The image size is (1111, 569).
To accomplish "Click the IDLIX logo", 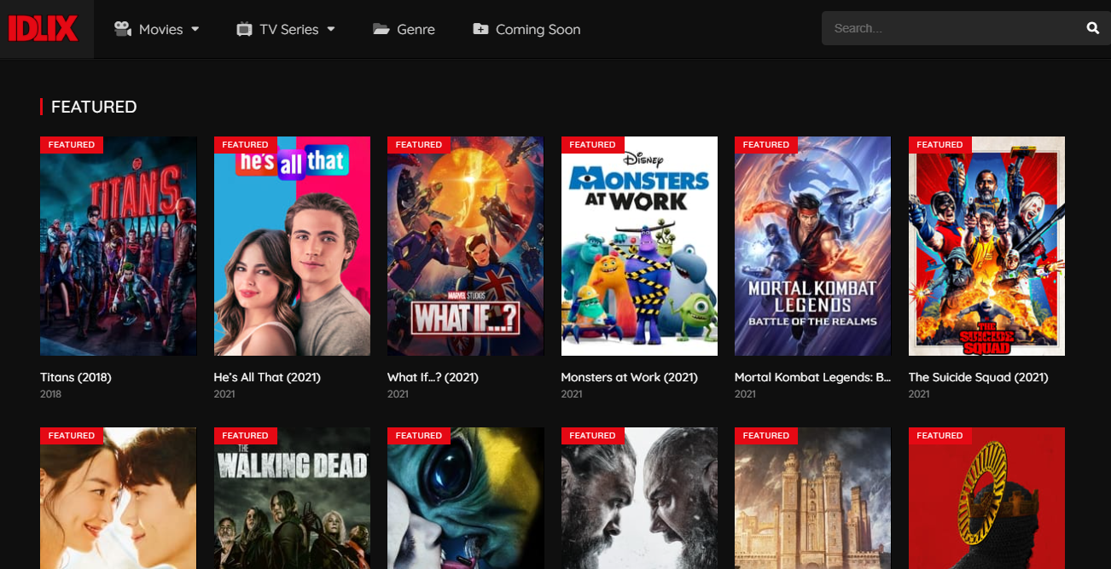I will click(43, 29).
